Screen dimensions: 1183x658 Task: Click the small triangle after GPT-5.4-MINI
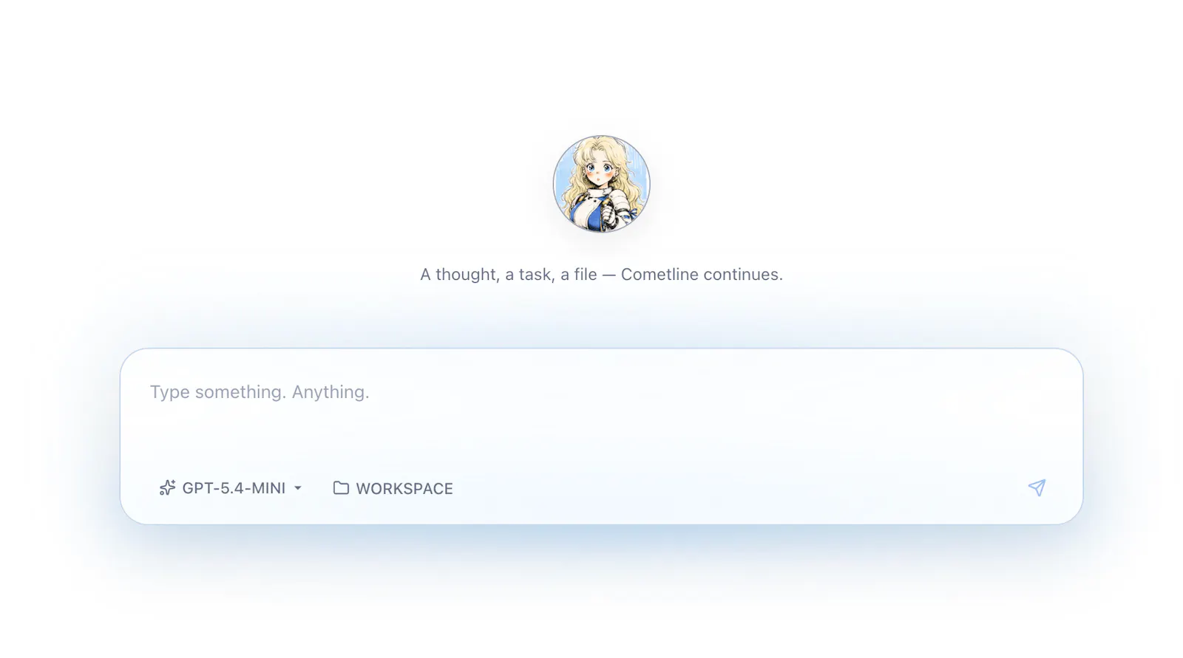click(298, 488)
